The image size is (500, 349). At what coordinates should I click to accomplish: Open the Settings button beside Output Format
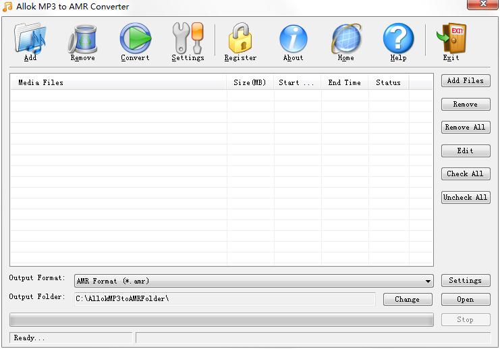click(x=465, y=280)
